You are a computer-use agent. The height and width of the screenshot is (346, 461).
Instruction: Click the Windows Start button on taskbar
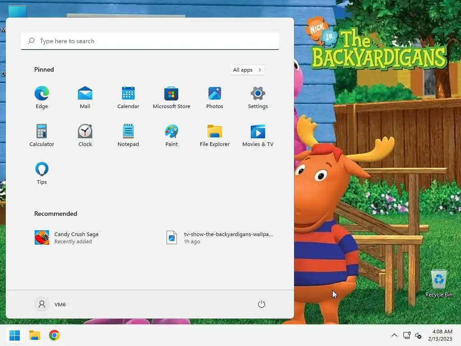(x=15, y=335)
